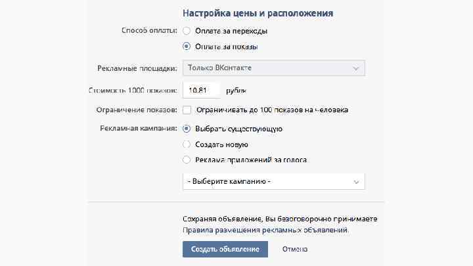This screenshot has height=266, width=473.
Task: Select the 'Создать новую' campaign radio button
Action: click(x=187, y=144)
